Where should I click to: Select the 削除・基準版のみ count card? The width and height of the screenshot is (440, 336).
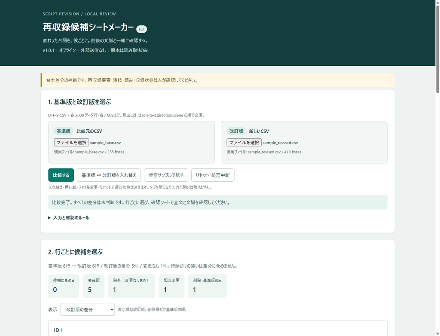tap(208, 286)
